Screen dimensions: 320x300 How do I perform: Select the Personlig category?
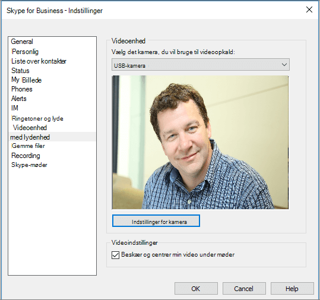pos(25,52)
